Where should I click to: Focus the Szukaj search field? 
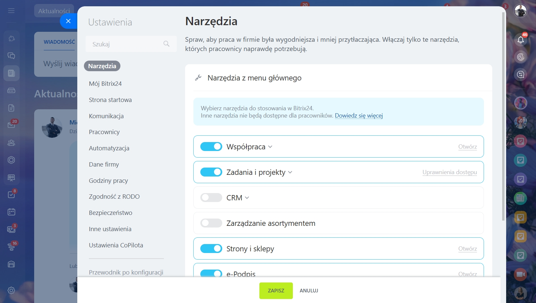click(131, 44)
